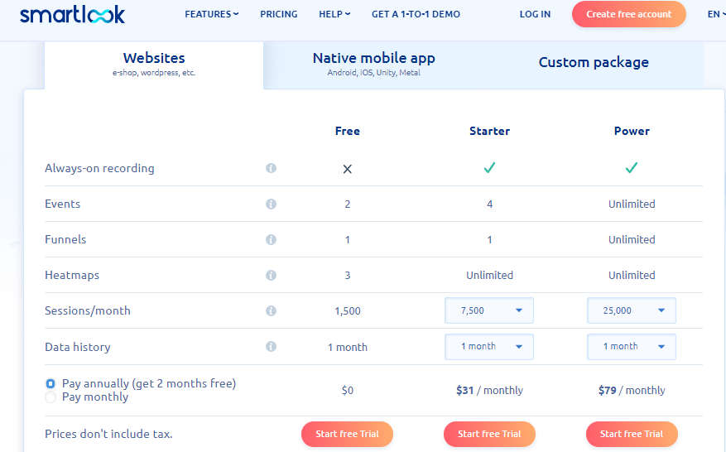This screenshot has width=726, height=452.
Task: Click 'Prices don't include tax.' note
Action: [x=108, y=434]
